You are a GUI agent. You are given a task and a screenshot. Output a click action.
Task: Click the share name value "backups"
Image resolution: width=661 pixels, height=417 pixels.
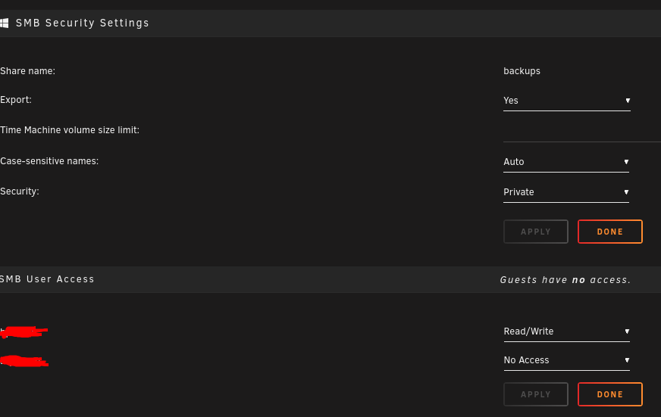point(522,71)
